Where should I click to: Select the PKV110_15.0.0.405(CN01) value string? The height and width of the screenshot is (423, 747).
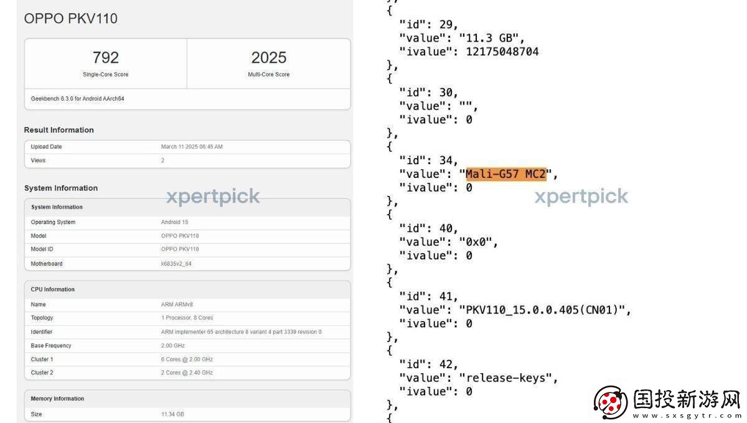pos(545,310)
